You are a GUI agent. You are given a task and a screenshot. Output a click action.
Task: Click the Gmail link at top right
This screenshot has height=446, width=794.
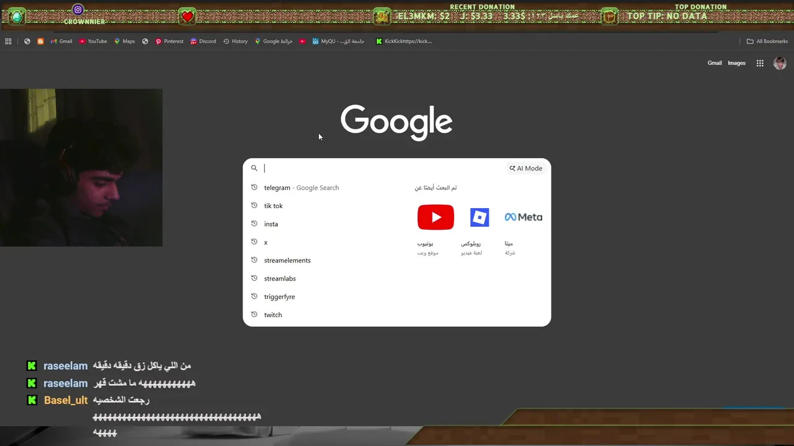click(x=715, y=63)
